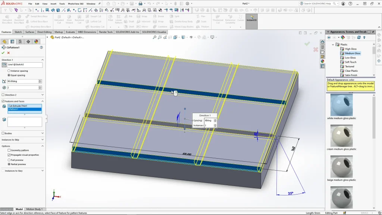Open the Insert menu
Viewport: 382px width, 215px height.
tap(53, 4)
